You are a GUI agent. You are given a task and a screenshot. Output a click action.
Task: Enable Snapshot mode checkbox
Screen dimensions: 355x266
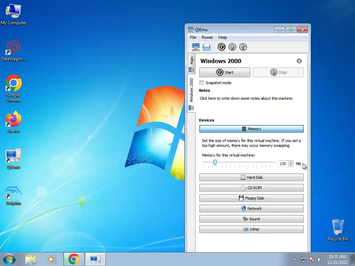201,82
